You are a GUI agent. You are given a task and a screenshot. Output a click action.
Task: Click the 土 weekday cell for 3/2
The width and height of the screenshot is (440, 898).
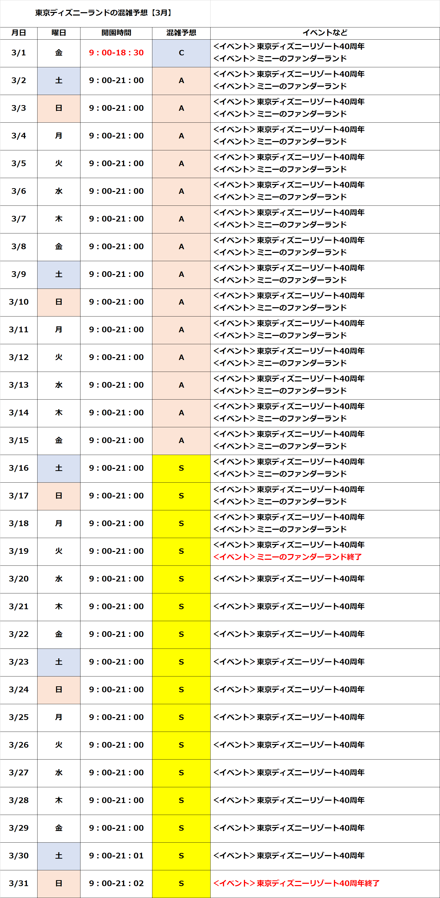[x=59, y=81]
